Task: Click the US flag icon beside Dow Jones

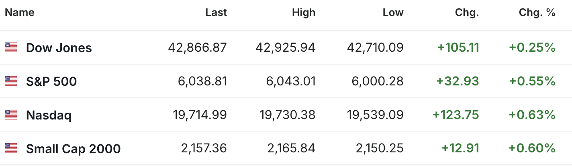Action: point(11,48)
